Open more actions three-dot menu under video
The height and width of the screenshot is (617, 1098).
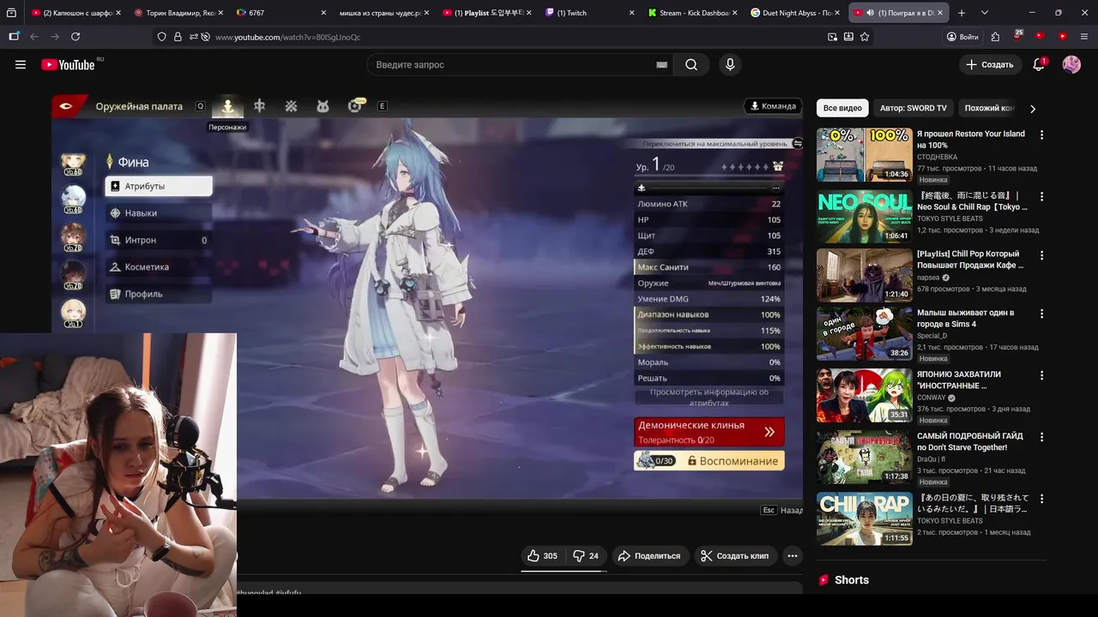(793, 556)
